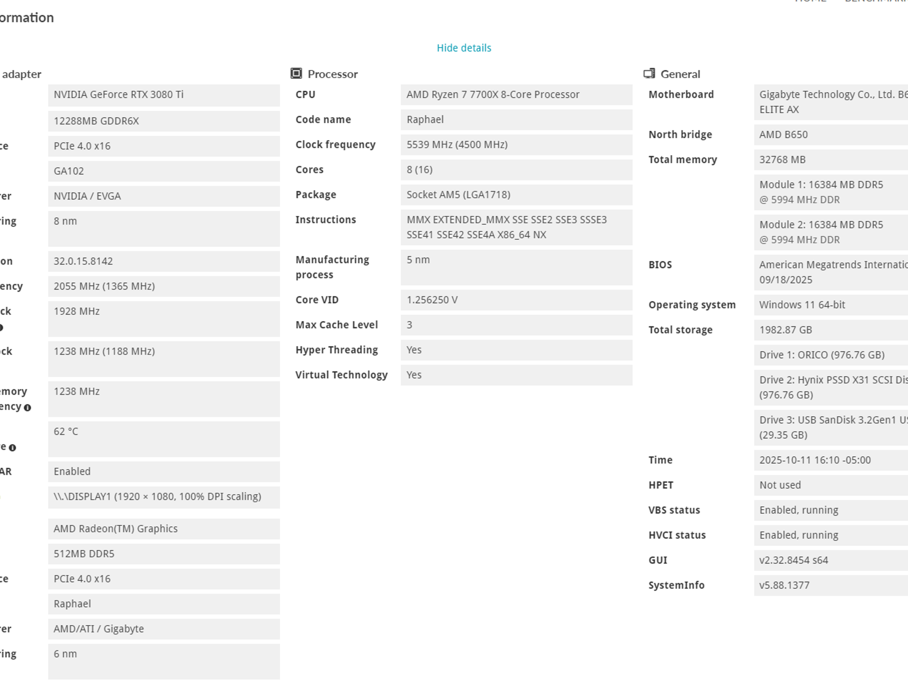The image size is (908, 681).
Task: Click the Drive 1: ORICO entry
Action: tap(831, 355)
